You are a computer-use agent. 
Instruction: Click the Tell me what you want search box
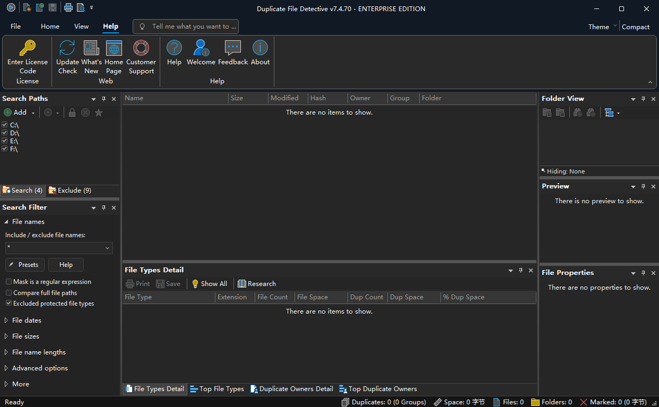[186, 27]
